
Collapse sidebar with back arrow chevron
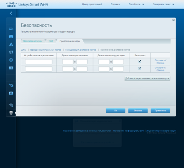click(x=11, y=13)
